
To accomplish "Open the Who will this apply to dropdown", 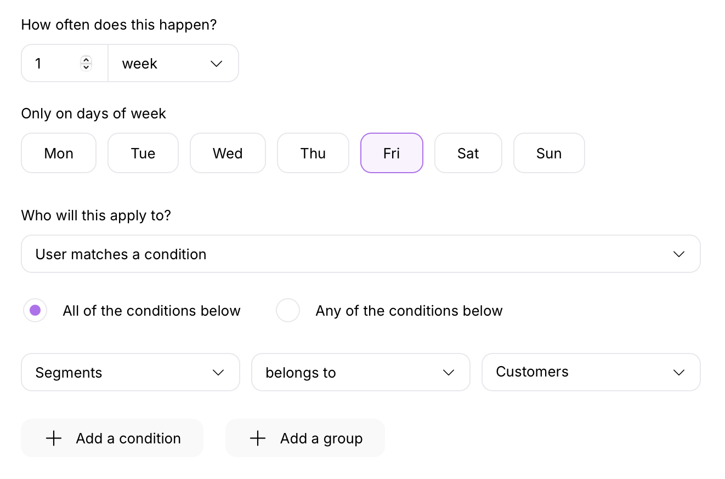I will point(361,254).
